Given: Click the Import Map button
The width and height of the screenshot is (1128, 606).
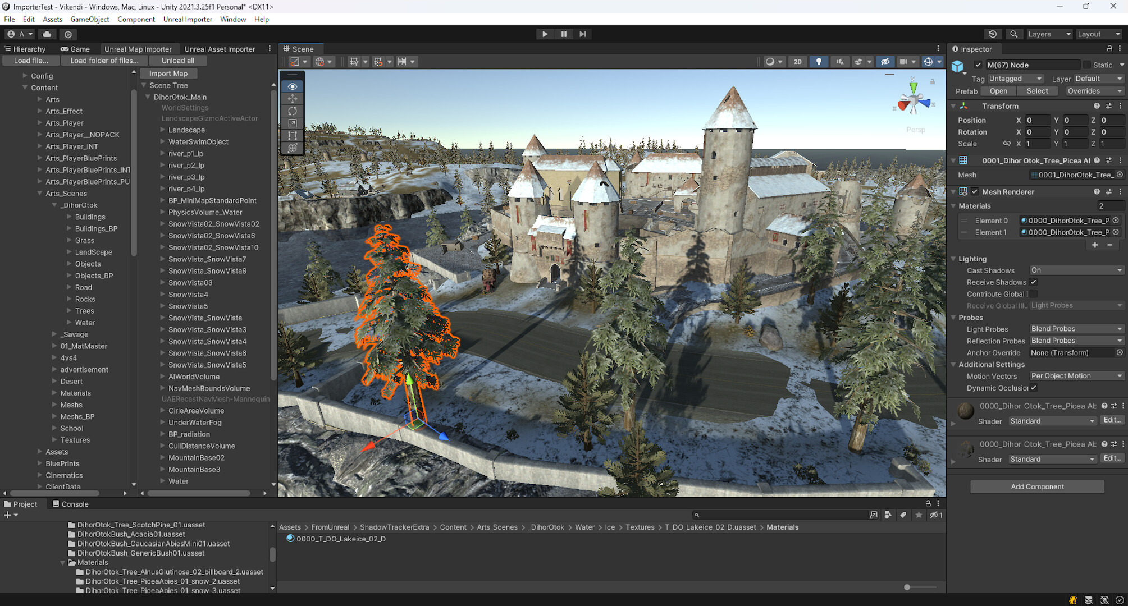Looking at the screenshot, I should [x=168, y=73].
